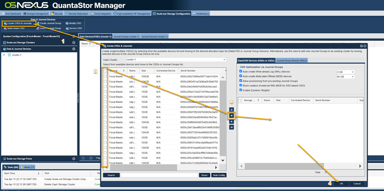Open Journal Groups (cluster-1) tab
Screen dimensions: 384x191
126,37
